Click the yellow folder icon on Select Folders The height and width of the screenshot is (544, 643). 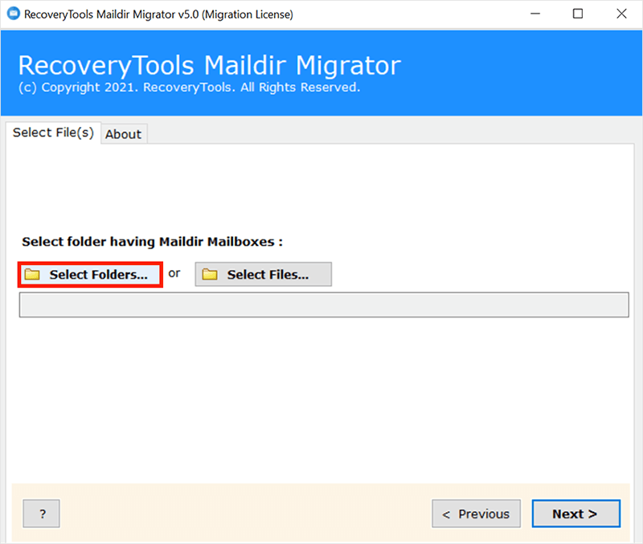tap(32, 275)
